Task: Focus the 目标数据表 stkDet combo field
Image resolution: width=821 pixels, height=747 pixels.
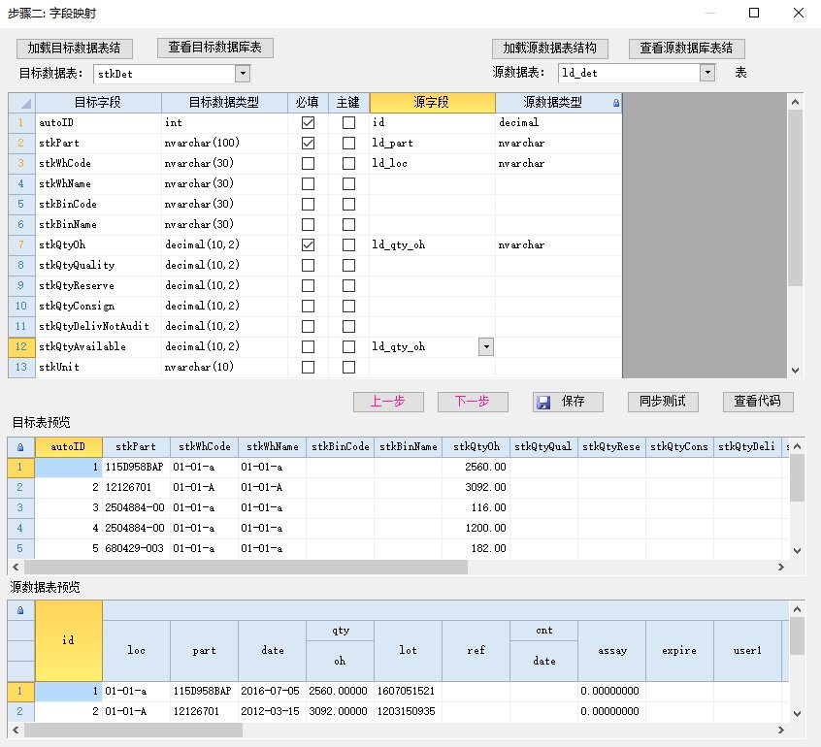Action: point(165,74)
